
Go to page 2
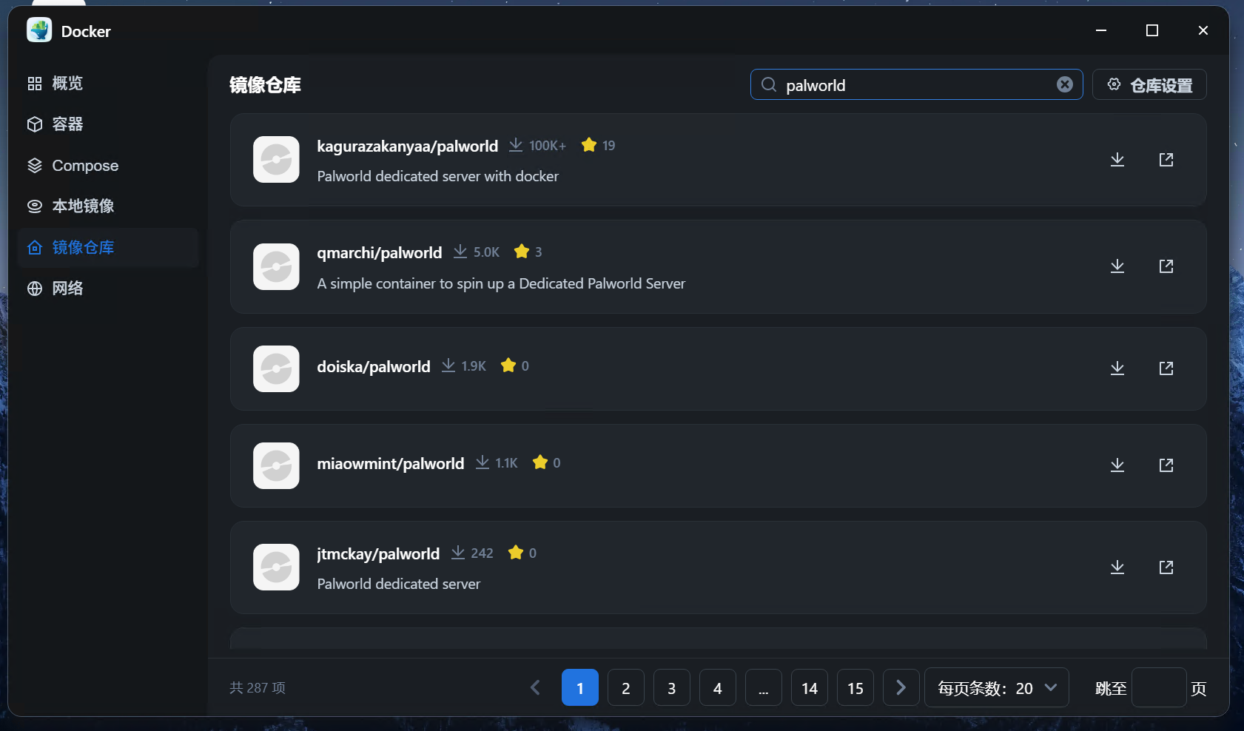tap(626, 688)
